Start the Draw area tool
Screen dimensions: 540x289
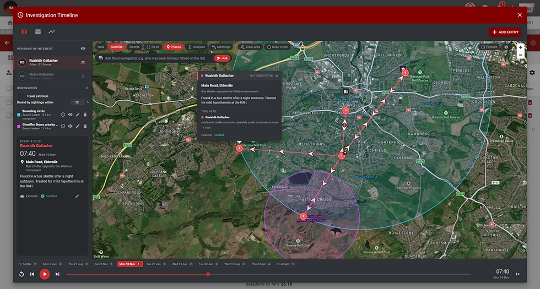(x=250, y=47)
